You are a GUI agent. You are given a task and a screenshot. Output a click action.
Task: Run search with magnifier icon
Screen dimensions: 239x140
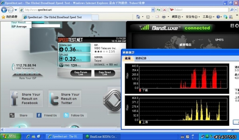[x=232, y=10]
